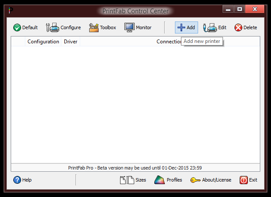Open the color Profiles manager

click(168, 180)
